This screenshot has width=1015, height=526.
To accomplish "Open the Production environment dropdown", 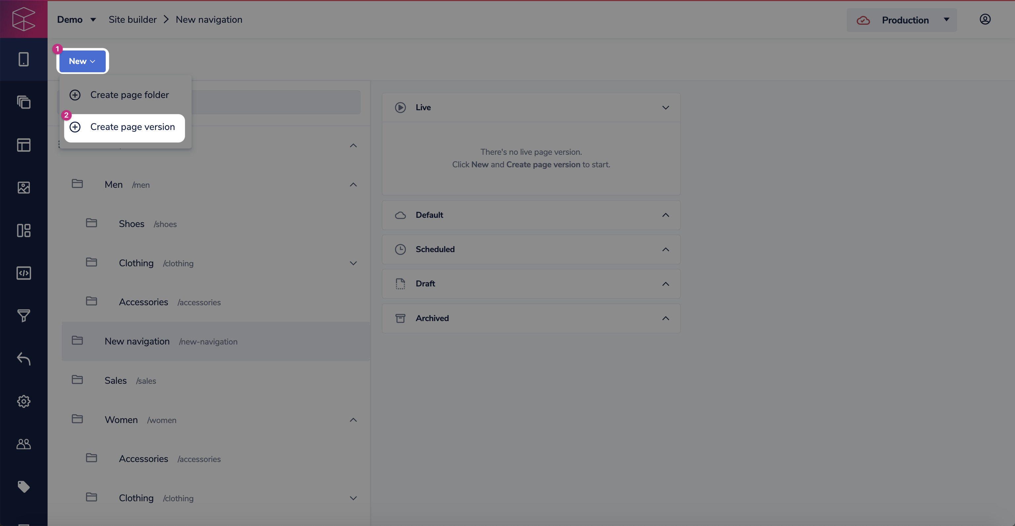I will pos(902,20).
